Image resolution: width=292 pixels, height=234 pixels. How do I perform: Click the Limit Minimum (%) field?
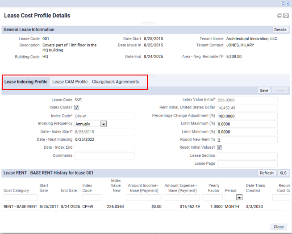pos(247,132)
